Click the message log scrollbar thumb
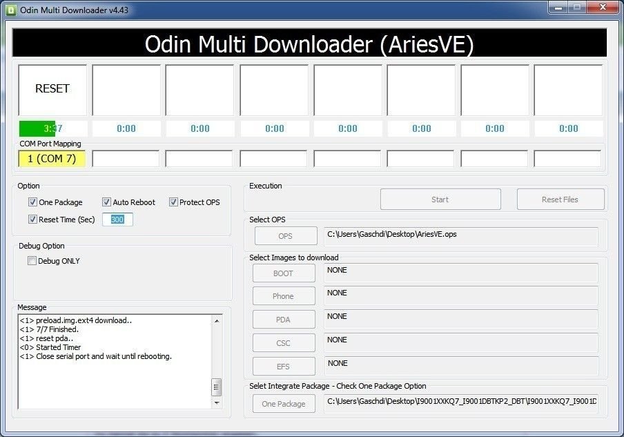624x437 pixels. (x=217, y=387)
